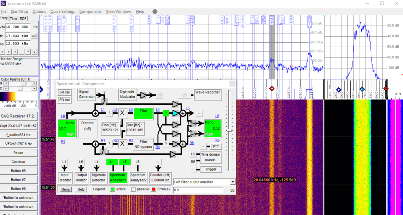Switch to the RDF tab

pyautogui.click(x=23, y=18)
